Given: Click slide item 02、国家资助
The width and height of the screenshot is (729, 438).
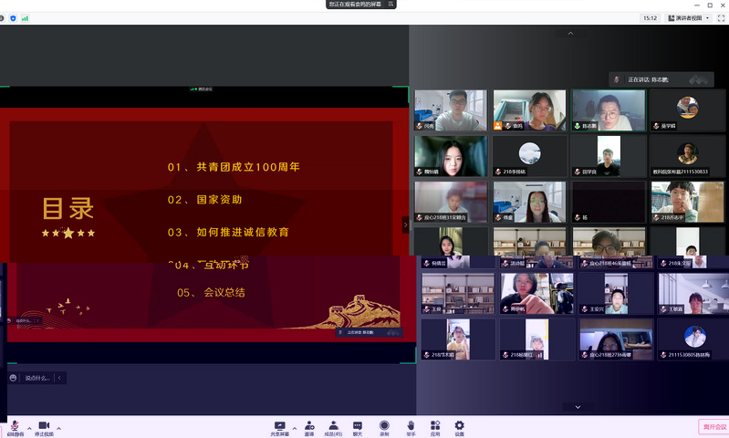Looking at the screenshot, I should pos(205,200).
